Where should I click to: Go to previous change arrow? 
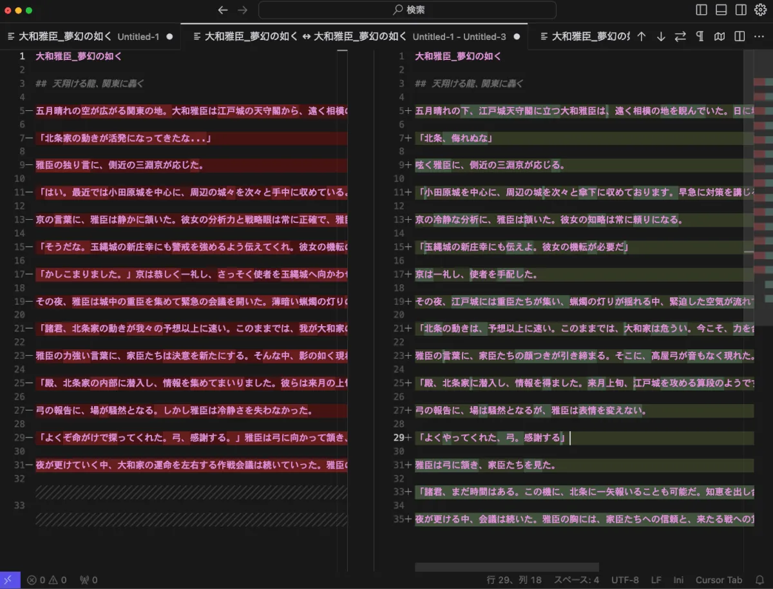(642, 37)
